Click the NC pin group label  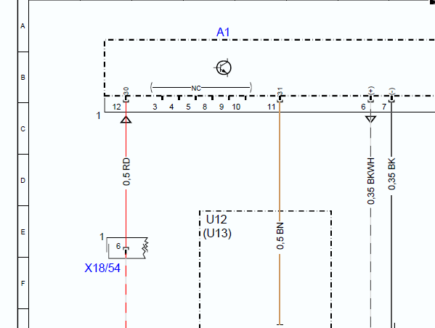pyautogui.click(x=196, y=89)
